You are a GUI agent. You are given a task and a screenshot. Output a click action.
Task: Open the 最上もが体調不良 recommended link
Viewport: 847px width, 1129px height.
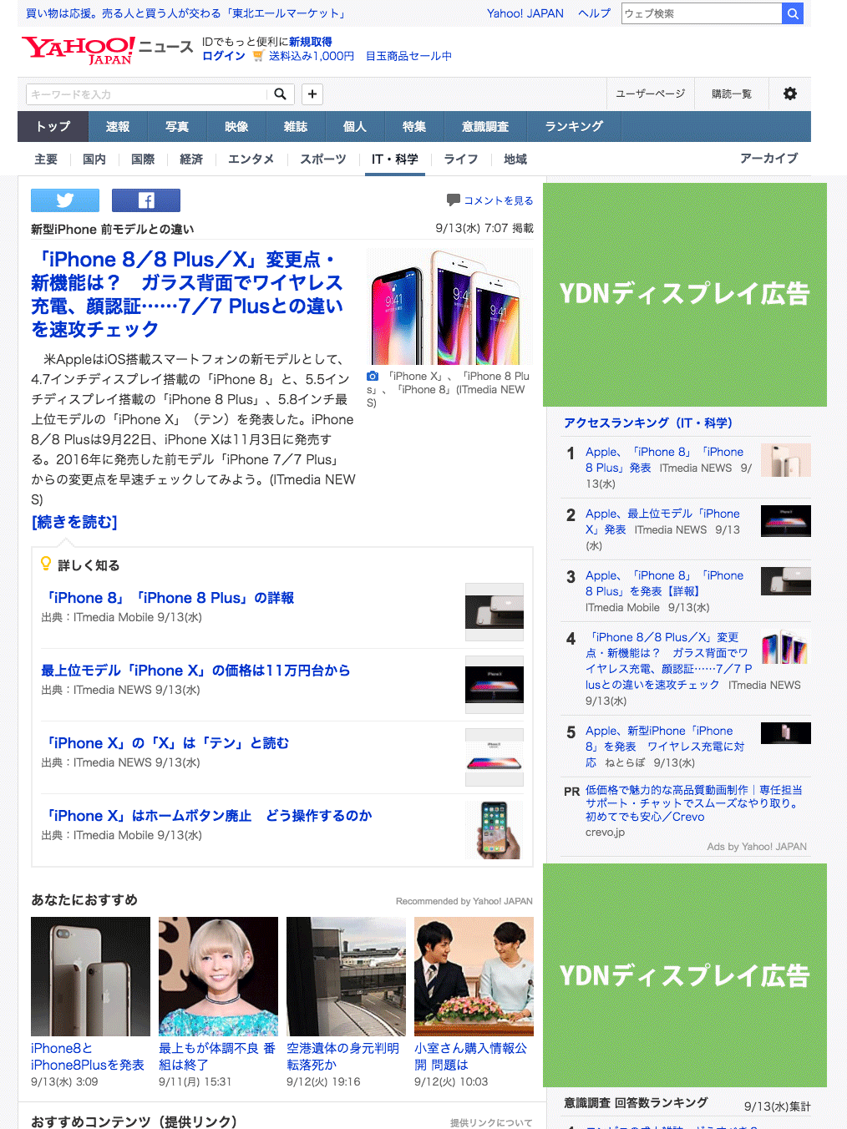(217, 1056)
